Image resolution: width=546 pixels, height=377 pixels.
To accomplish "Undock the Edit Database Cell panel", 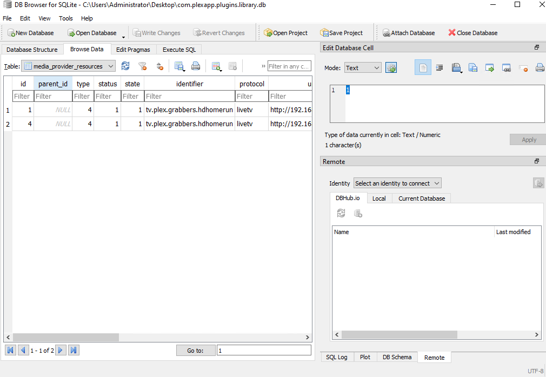I will coord(537,47).
